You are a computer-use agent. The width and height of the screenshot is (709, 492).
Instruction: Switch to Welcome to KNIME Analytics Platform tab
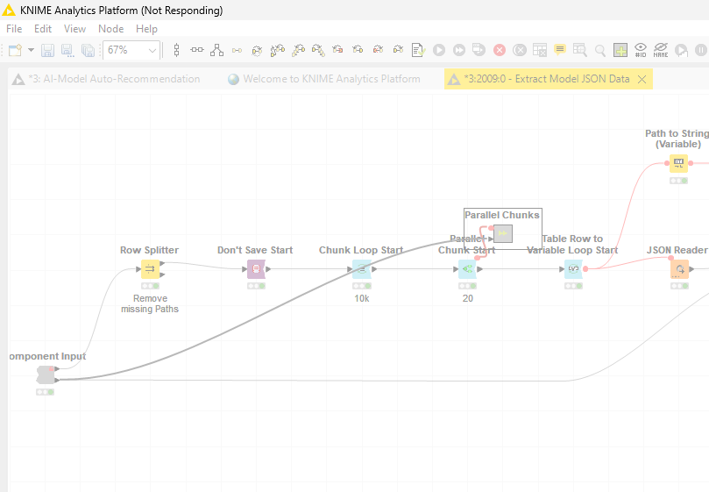pos(323,79)
